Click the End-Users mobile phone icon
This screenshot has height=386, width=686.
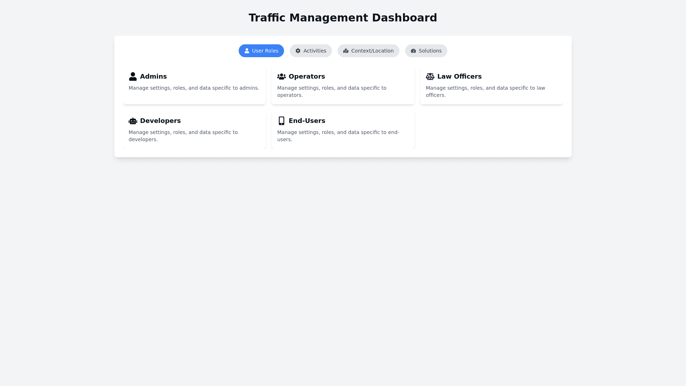[282, 121]
